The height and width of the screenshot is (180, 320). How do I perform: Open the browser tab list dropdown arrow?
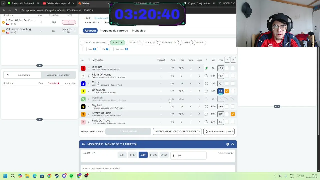(3, 3)
